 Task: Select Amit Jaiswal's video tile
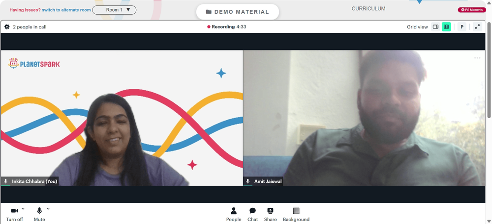[x=364, y=118]
